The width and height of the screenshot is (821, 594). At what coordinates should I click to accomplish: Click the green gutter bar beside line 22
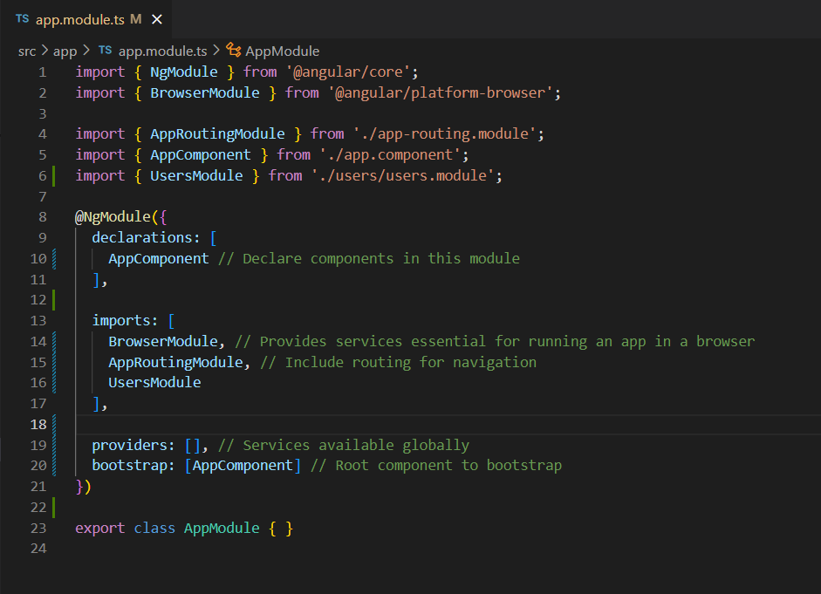click(54, 507)
